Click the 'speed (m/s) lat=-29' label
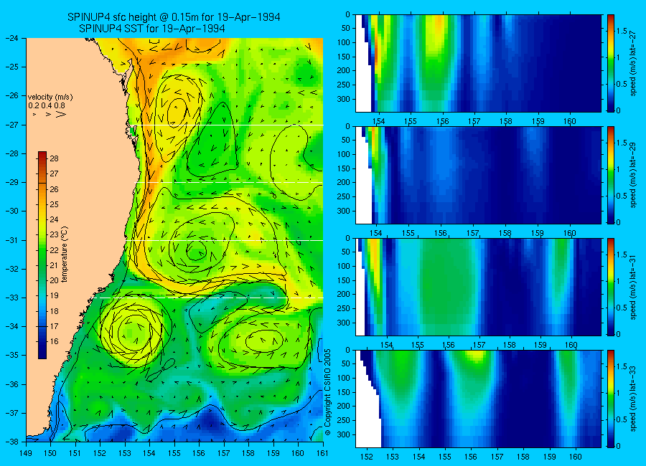Image resolution: width=646 pixels, height=466 pixels. [634, 176]
